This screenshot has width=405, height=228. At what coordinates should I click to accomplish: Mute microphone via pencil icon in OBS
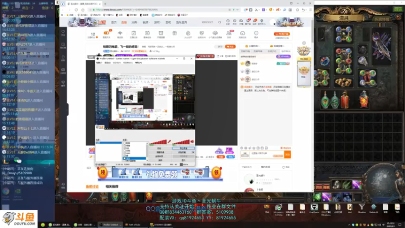click(169, 141)
